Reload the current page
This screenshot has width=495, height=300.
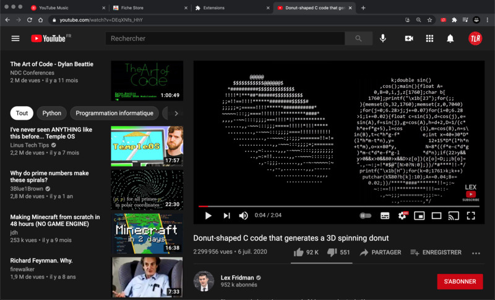click(x=29, y=20)
